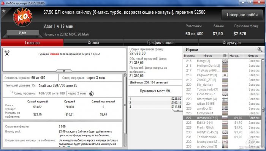Click flag icon next to lucas191287

click(225, 94)
